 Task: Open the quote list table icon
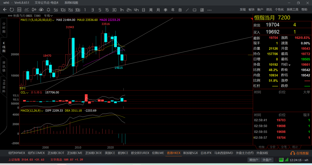pos(19,10)
